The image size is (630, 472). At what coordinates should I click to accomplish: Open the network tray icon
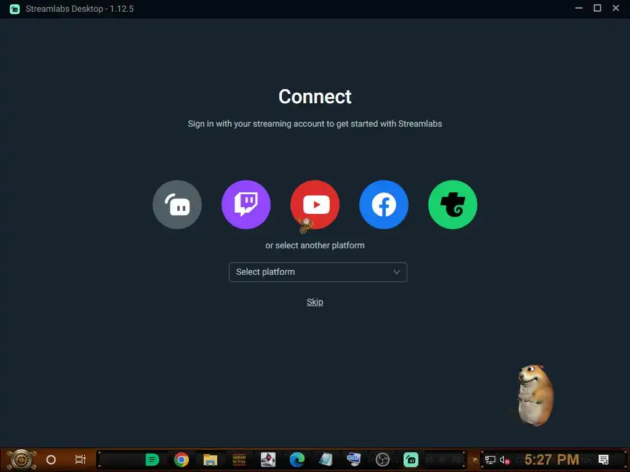point(490,460)
